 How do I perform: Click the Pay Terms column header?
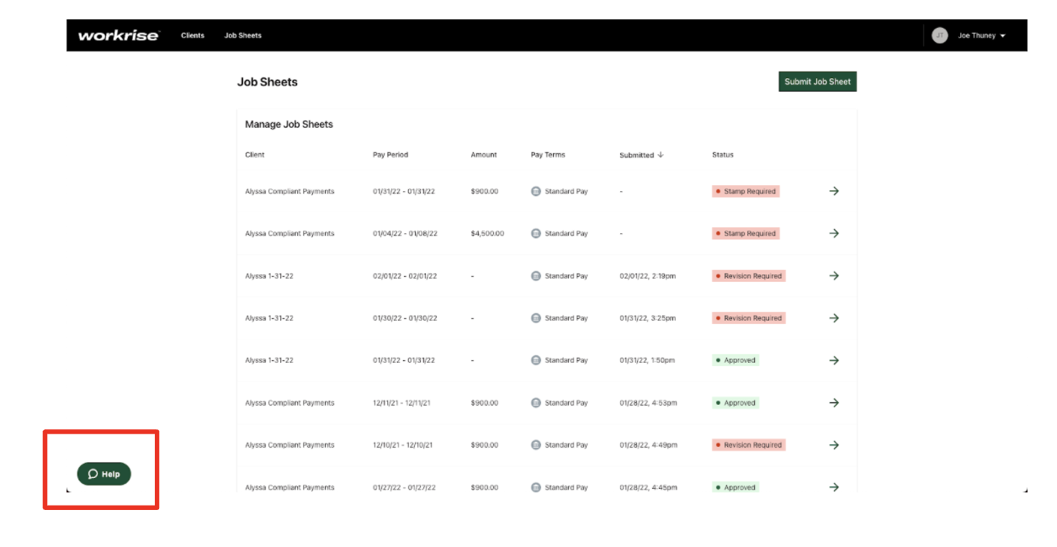548,155
